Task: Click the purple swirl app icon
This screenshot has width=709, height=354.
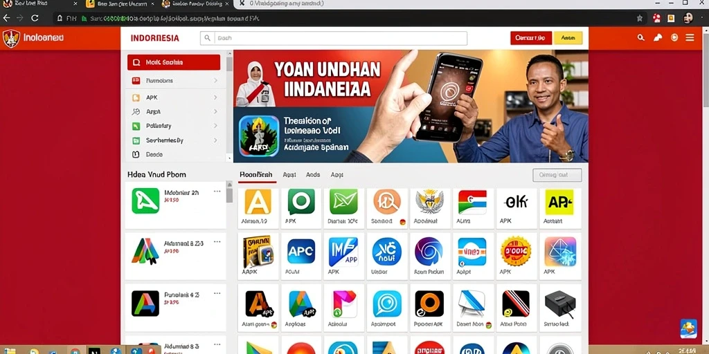Action: click(x=429, y=252)
